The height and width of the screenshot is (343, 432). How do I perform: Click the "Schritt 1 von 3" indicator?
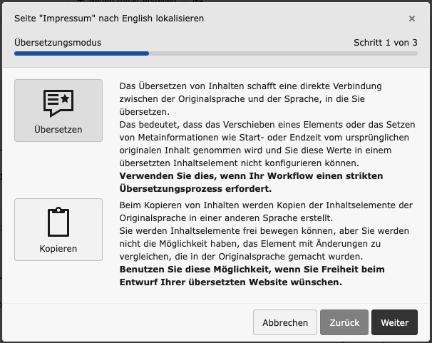click(x=385, y=43)
